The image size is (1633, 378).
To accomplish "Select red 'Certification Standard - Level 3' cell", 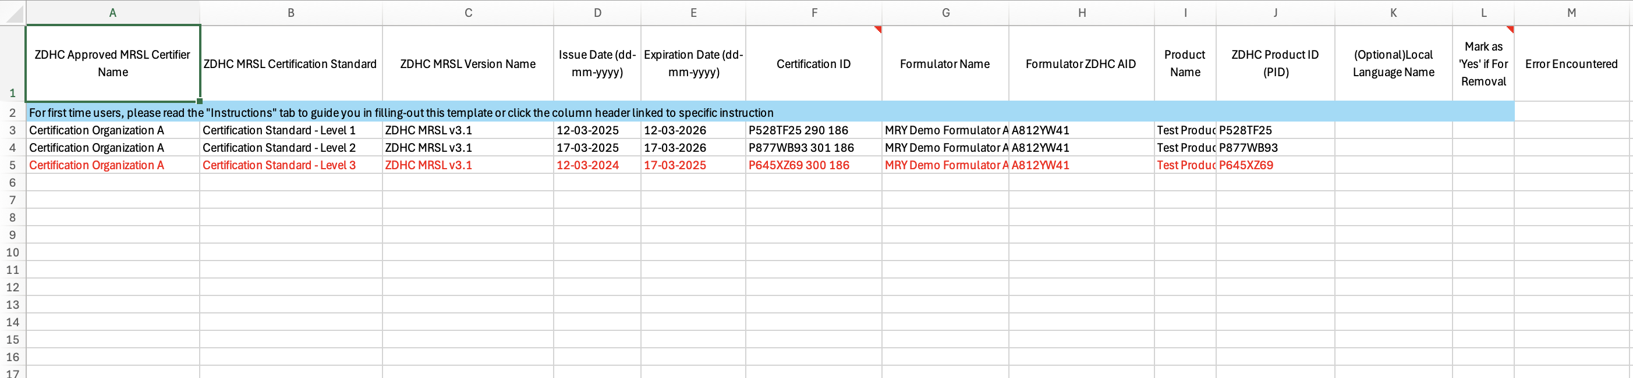I will tap(291, 165).
